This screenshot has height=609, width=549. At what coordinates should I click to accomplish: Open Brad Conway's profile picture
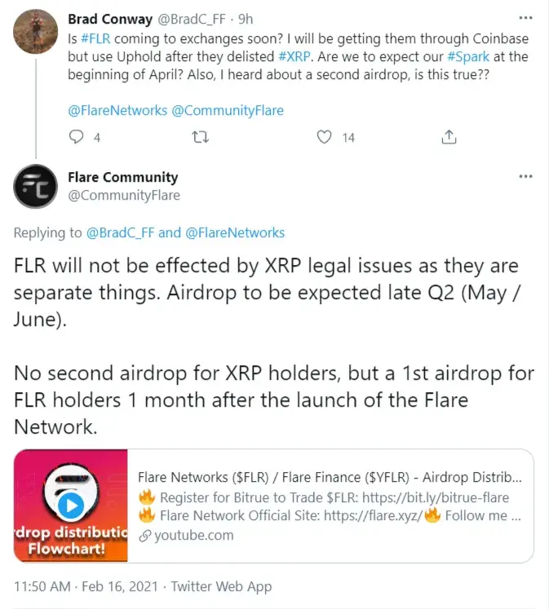(x=36, y=32)
